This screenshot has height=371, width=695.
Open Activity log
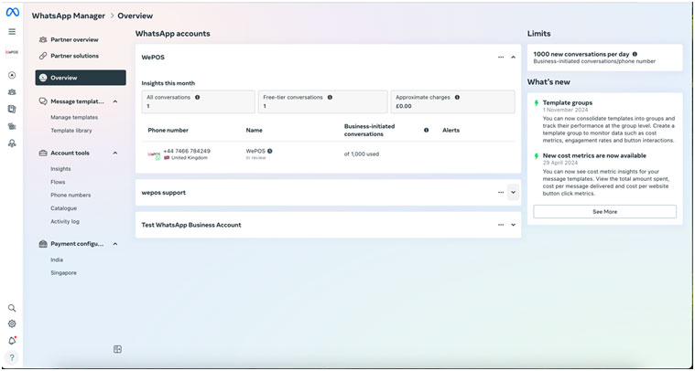(65, 221)
